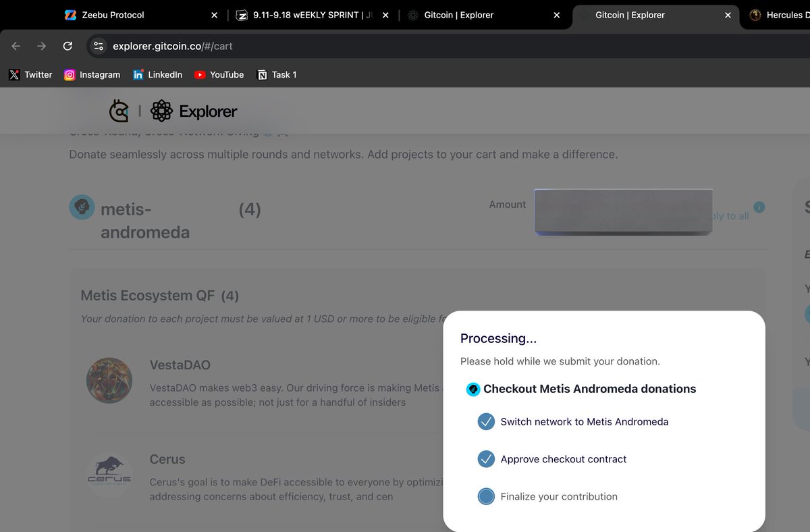Click the info icon beside apply to all
The width and height of the screenshot is (810, 532).
[759, 207]
